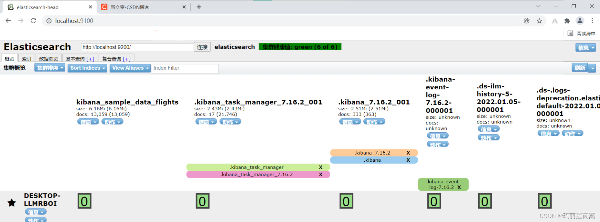Open 动作 menu for .ds-.logs-deprecation index
The width and height of the screenshot is (600, 222).
click(x=573, y=133)
